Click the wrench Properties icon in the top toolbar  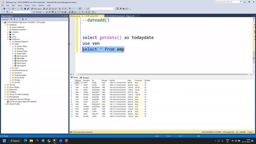coord(120,9)
